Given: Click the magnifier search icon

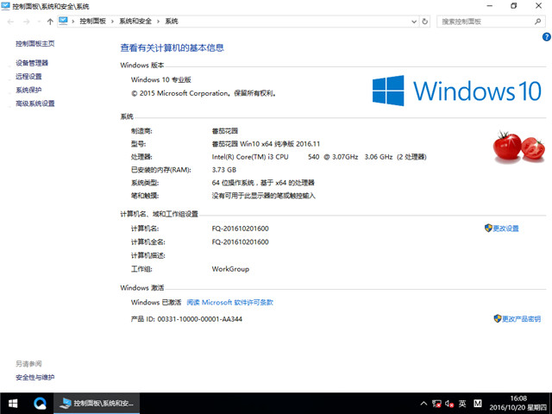Looking at the screenshot, I should tap(537, 22).
